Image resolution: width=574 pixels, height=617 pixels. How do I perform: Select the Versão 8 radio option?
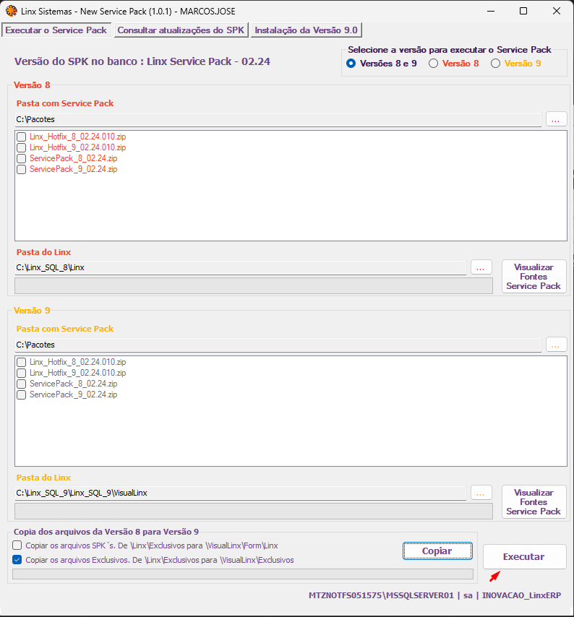coord(454,64)
